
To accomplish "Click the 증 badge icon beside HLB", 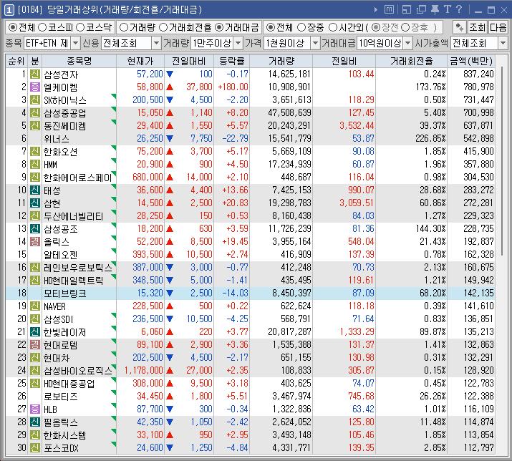I will point(35,409).
